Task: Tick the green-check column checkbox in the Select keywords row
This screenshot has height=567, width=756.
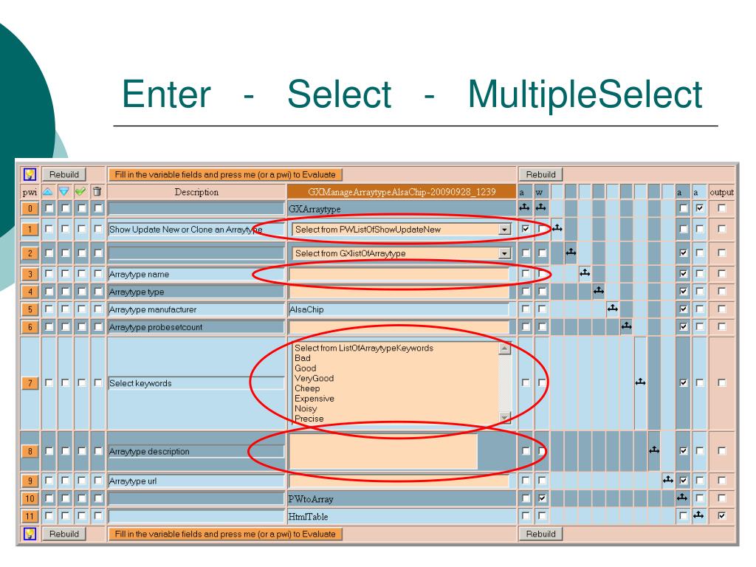Action: tap(81, 383)
